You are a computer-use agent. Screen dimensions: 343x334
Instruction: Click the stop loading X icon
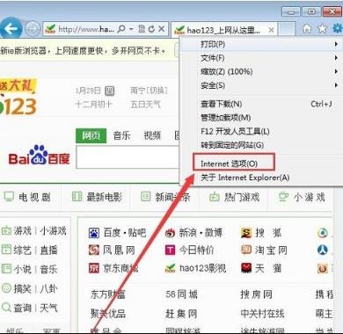162,29
